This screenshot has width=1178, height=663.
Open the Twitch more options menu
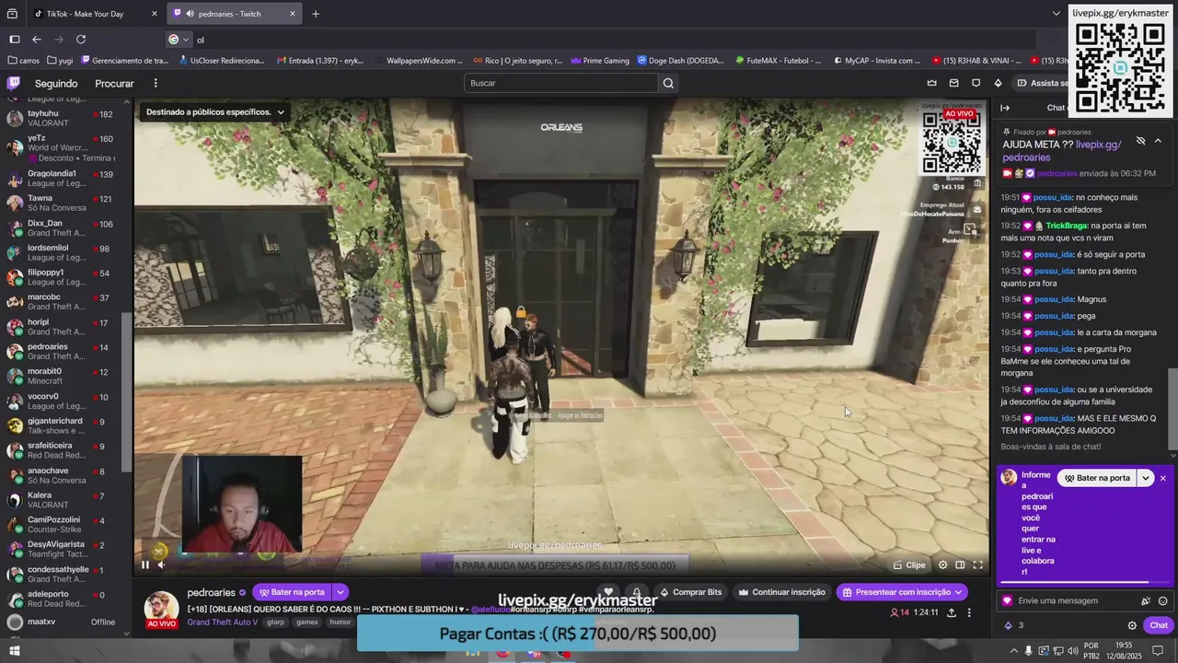tap(156, 83)
